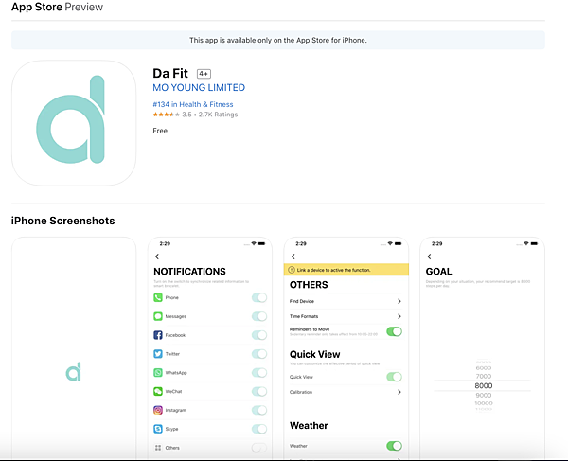The height and width of the screenshot is (461, 568).
Task: Enable the Others notifications switch
Action: 258,447
